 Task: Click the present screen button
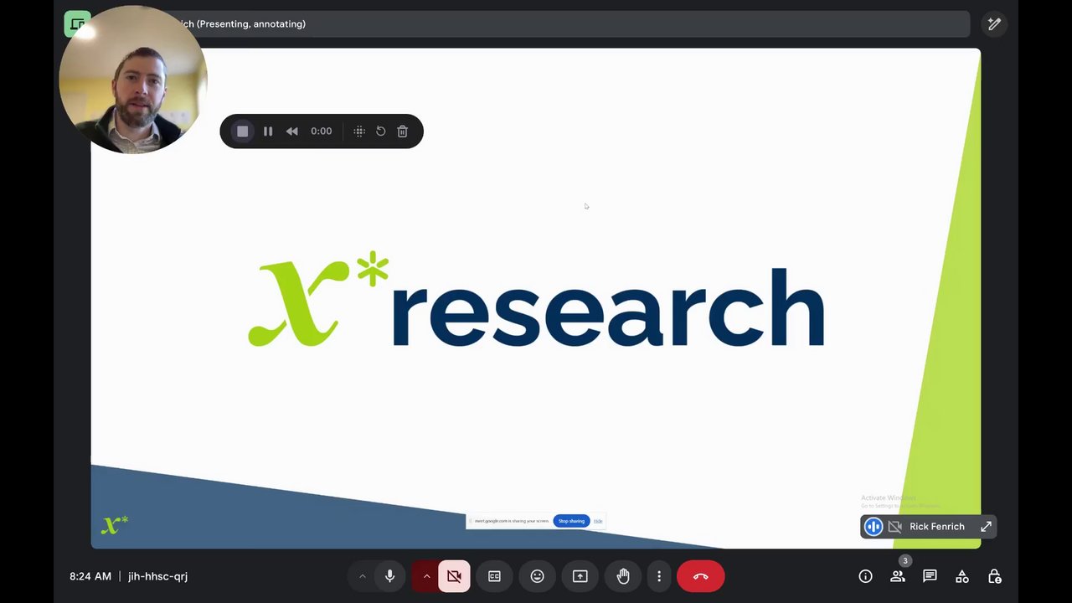click(580, 576)
